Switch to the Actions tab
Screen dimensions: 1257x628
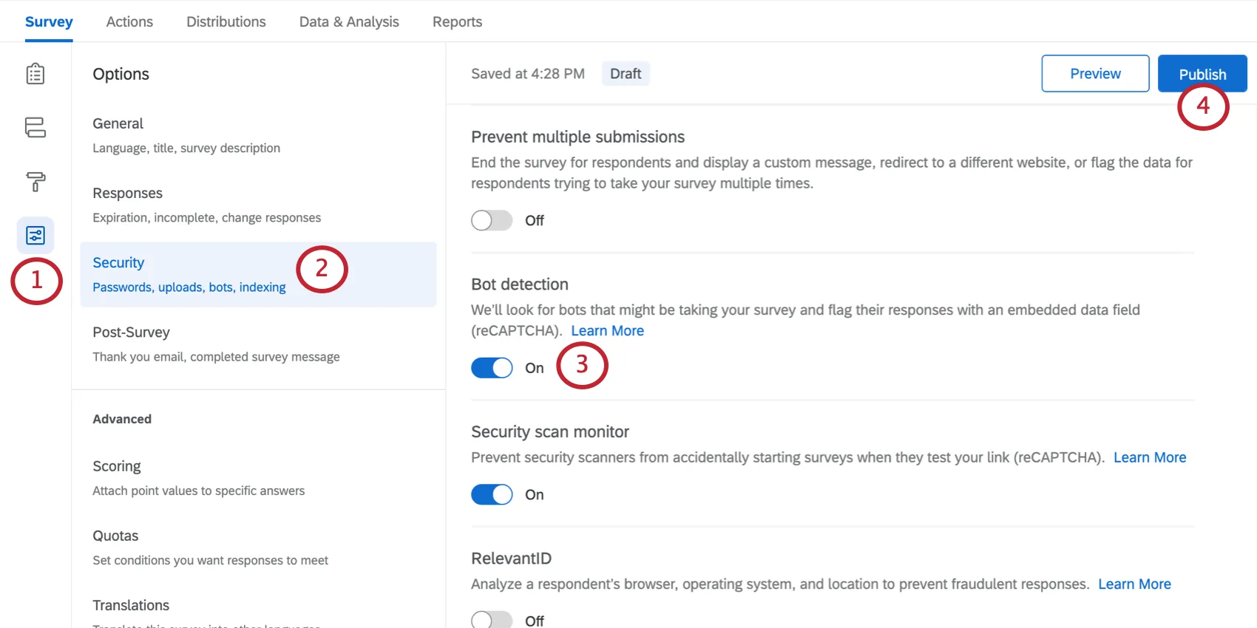tap(129, 22)
